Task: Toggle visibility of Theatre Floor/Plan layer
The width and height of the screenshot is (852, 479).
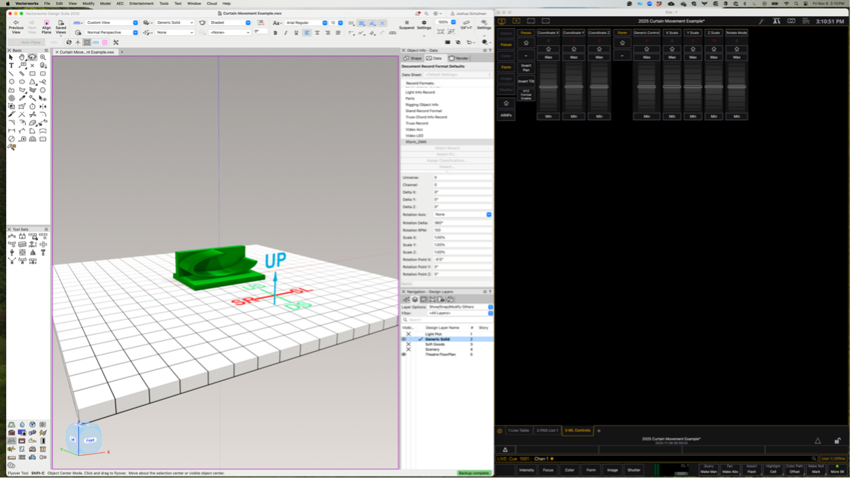Action: click(x=404, y=355)
